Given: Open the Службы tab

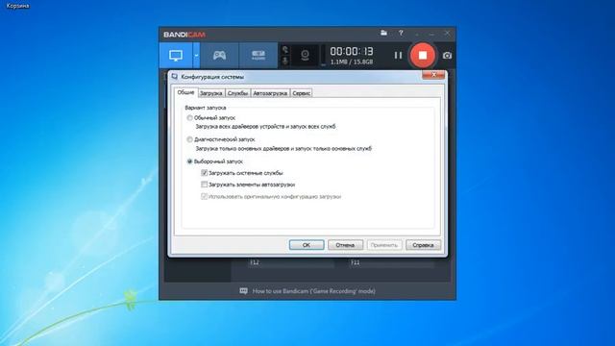Looking at the screenshot, I should [x=237, y=93].
